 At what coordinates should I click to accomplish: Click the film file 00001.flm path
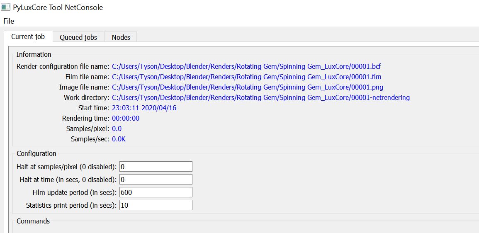coord(246,77)
